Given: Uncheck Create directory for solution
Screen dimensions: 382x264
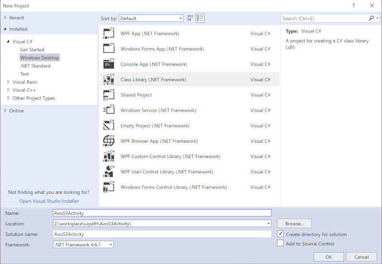Looking at the screenshot, I should (x=281, y=234).
